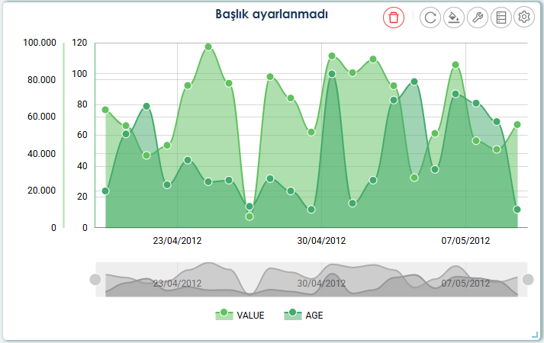This screenshot has width=544, height=343.
Task: Click the 23/04/2012 label under the x-axis
Action: pos(177,240)
